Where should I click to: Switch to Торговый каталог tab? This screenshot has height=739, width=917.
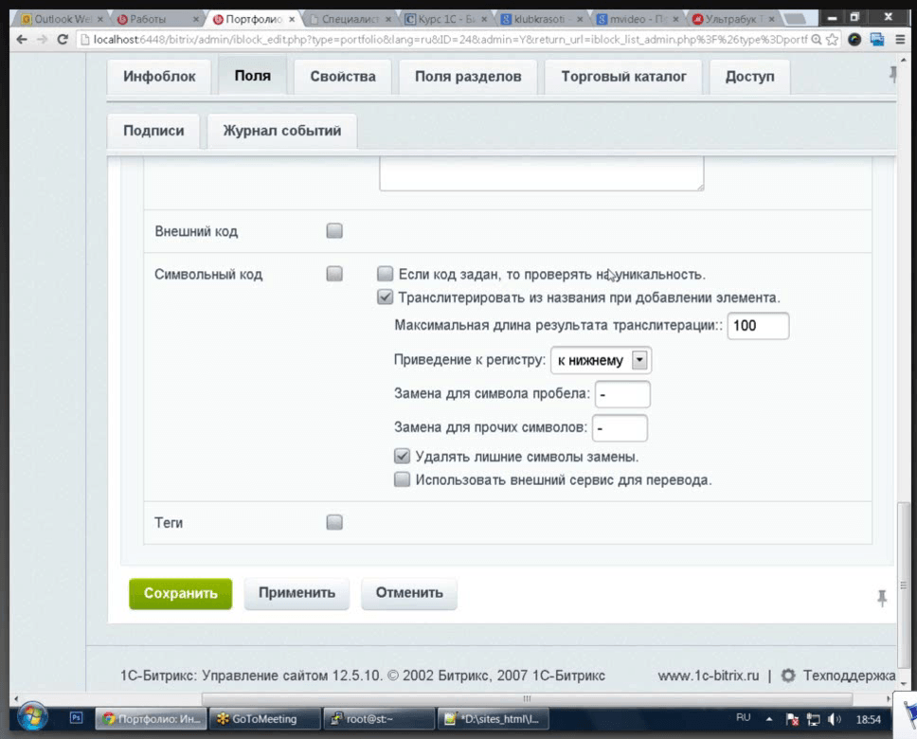[x=623, y=77]
